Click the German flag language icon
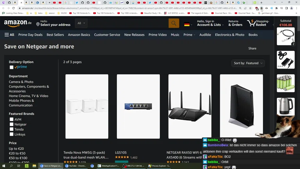 187,25
